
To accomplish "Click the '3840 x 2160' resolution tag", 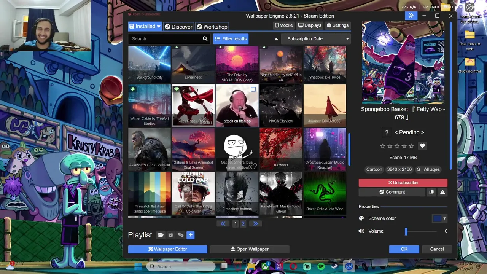I will point(399,170).
